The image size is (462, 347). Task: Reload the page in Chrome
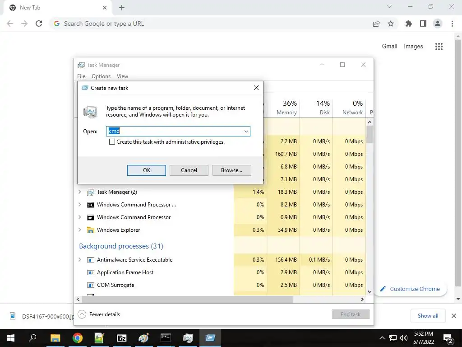coord(39,23)
